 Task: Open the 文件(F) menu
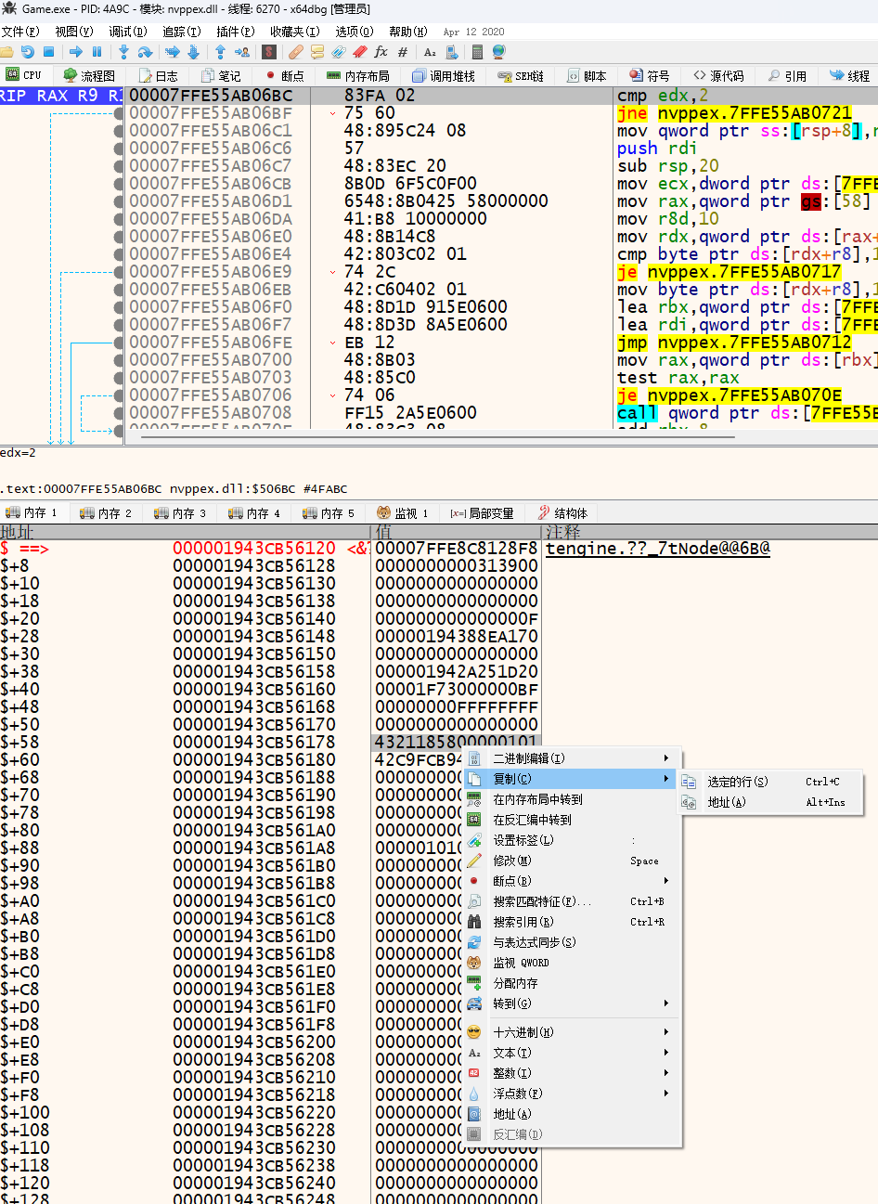pos(19,32)
